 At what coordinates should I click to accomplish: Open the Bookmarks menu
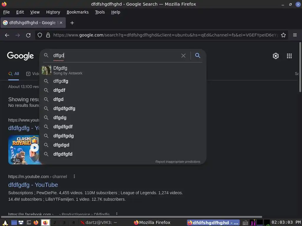point(78,12)
